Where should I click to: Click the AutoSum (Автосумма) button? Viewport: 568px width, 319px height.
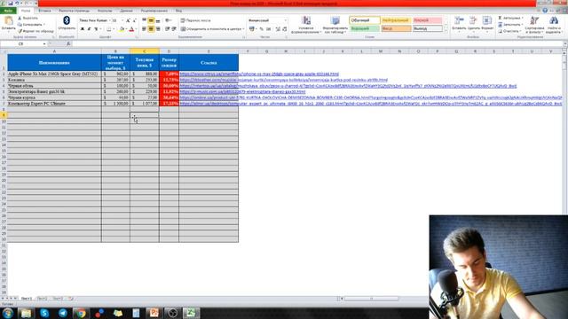(510, 18)
